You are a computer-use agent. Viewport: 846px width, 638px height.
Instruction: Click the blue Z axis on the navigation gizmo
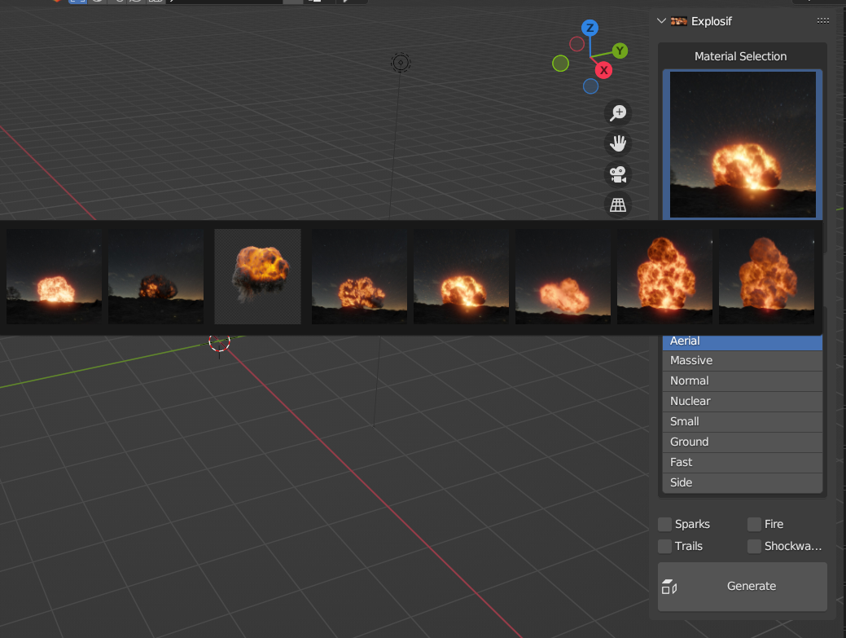(589, 27)
